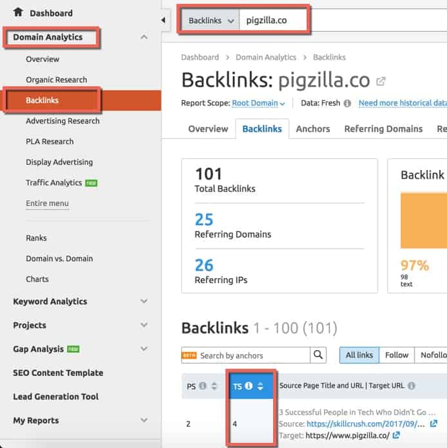This screenshot has width=447, height=448.
Task: Expand the Keyword Analytics section chevron
Action: 144,301
